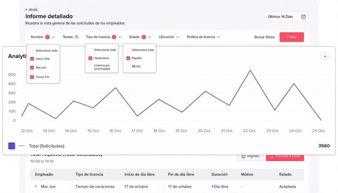Image resolution: width=338 pixels, height=193 pixels.
Task: Click the purple Total (Solicitudes) legend swatch
Action: coord(11,146)
